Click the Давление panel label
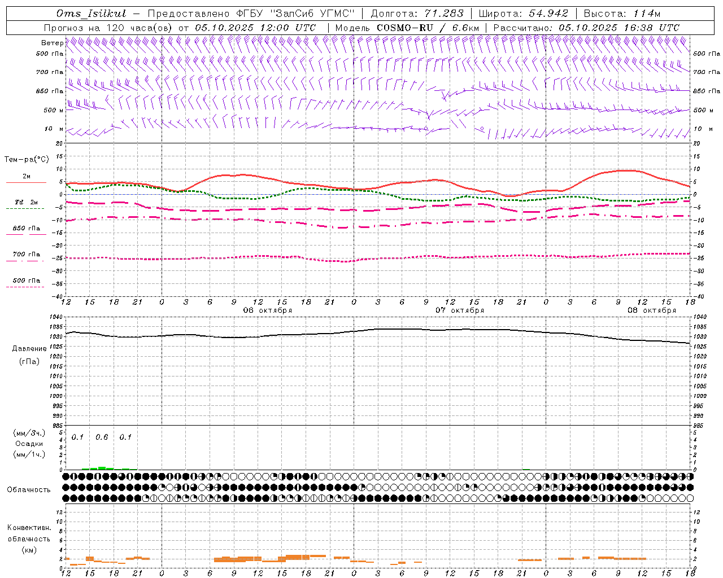 [x=29, y=349]
